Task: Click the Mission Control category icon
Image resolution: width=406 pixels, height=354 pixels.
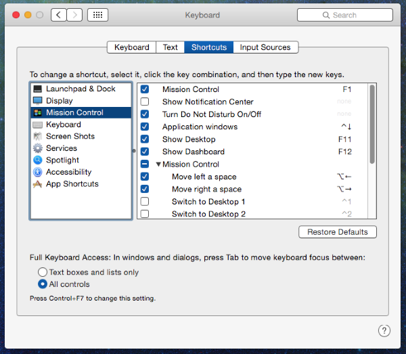Action: pos(37,112)
